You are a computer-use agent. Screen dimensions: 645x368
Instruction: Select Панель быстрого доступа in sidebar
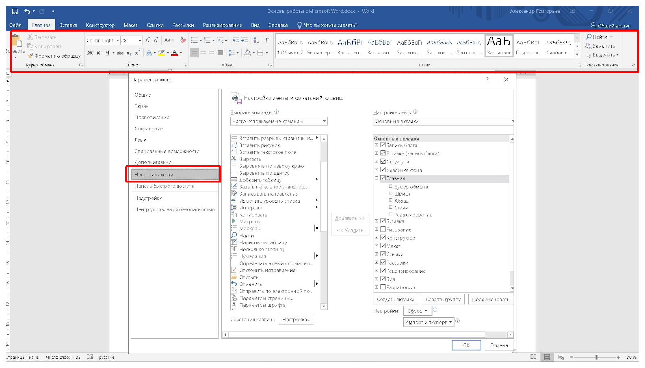[164, 186]
